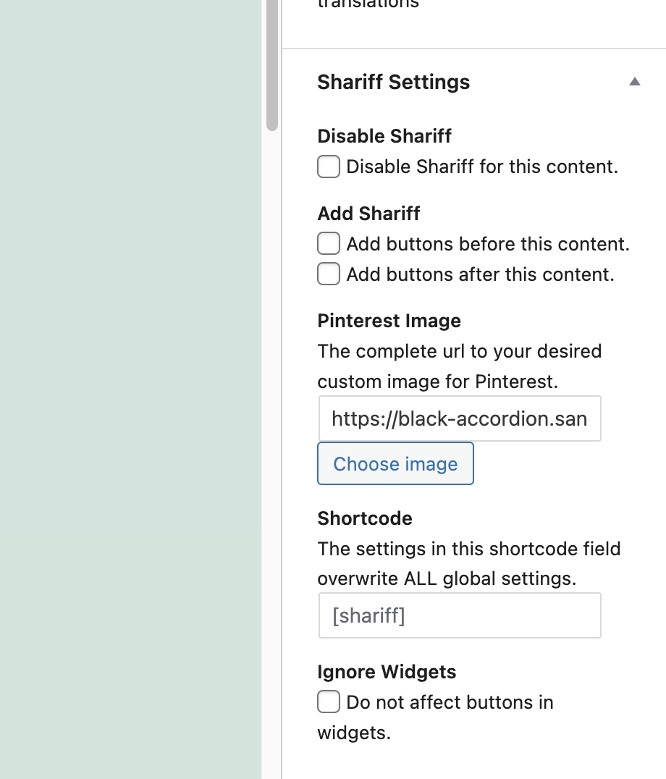The image size is (666, 779).
Task: Select the Shortcode section heading
Action: pos(365,518)
